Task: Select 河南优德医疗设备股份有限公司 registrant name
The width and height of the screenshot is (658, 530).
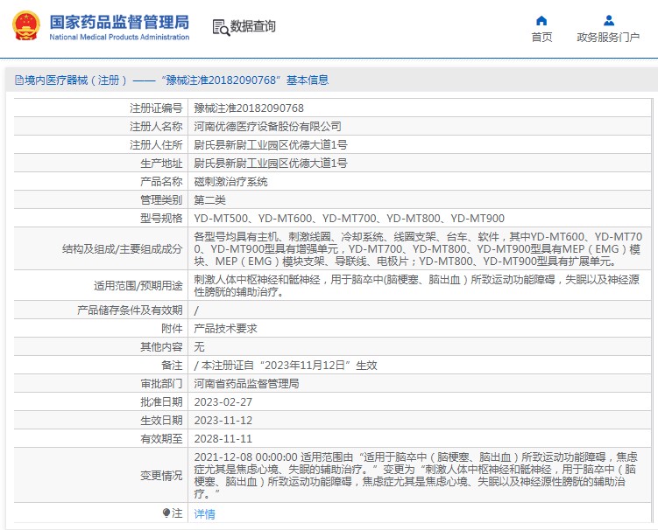Action: point(267,127)
